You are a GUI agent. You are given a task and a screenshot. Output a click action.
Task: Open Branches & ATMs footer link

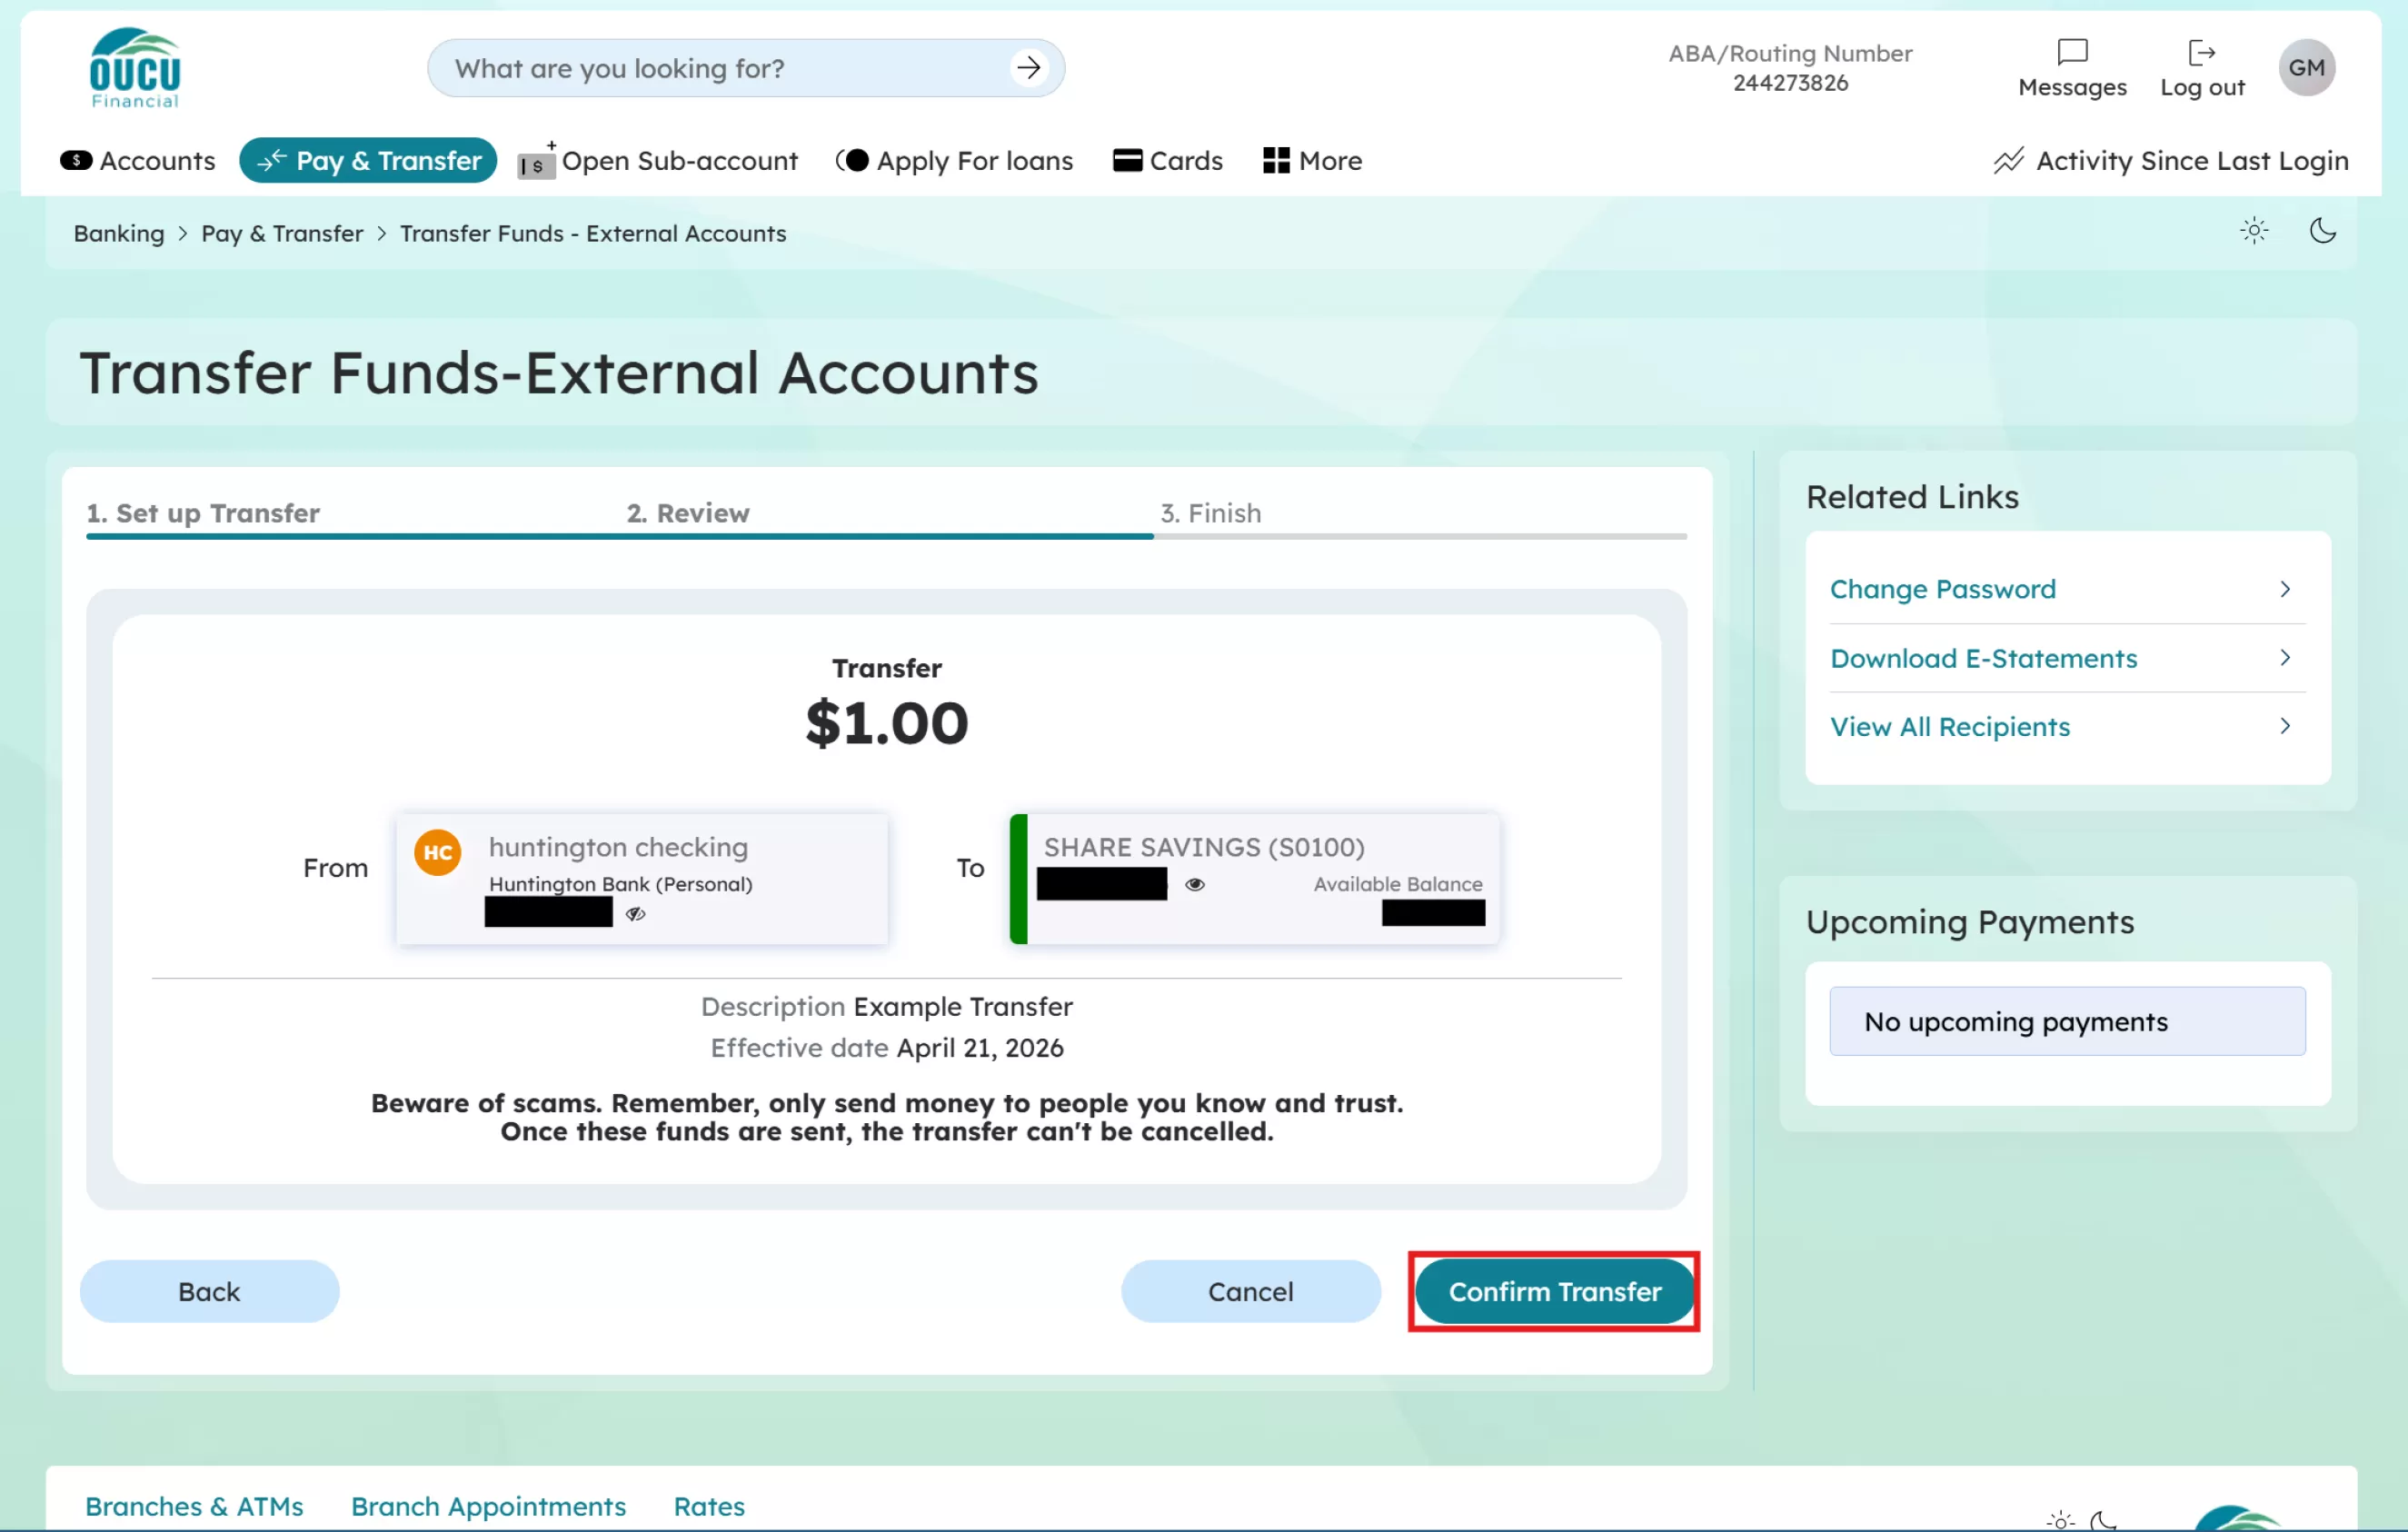tap(194, 1506)
